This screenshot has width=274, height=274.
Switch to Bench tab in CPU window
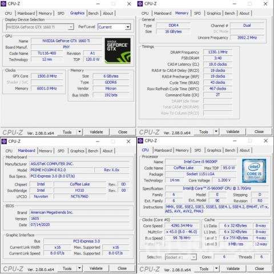click(x=230, y=150)
